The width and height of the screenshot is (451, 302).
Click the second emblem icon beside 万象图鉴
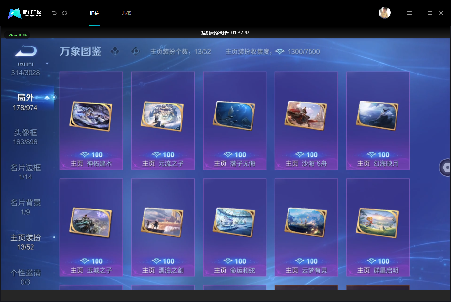point(135,51)
